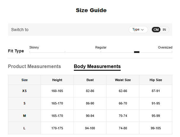
Task: Switch units to IN
Action: pos(164,30)
